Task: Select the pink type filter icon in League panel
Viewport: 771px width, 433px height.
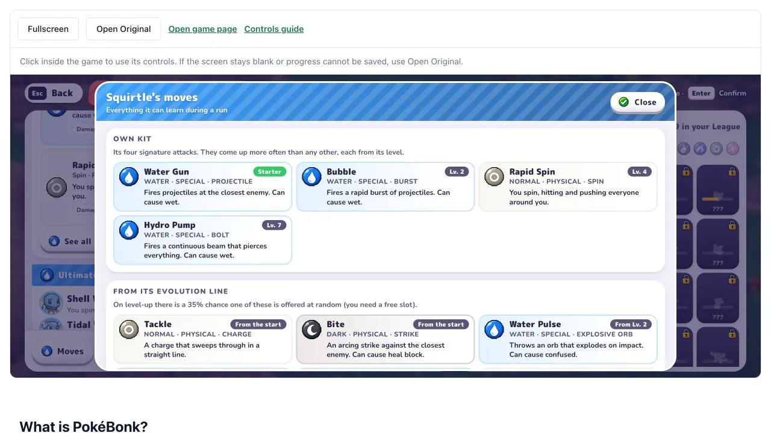Action: pos(732,149)
